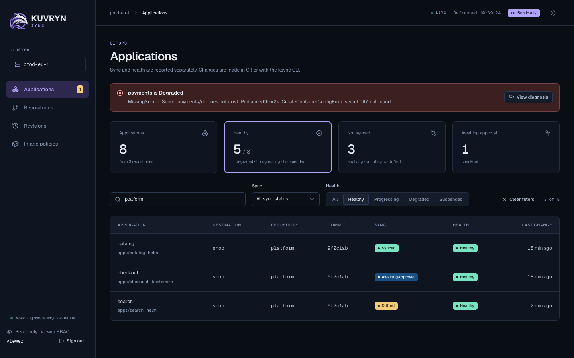Click the Application column header
This screenshot has height=358, width=574.
point(132,225)
